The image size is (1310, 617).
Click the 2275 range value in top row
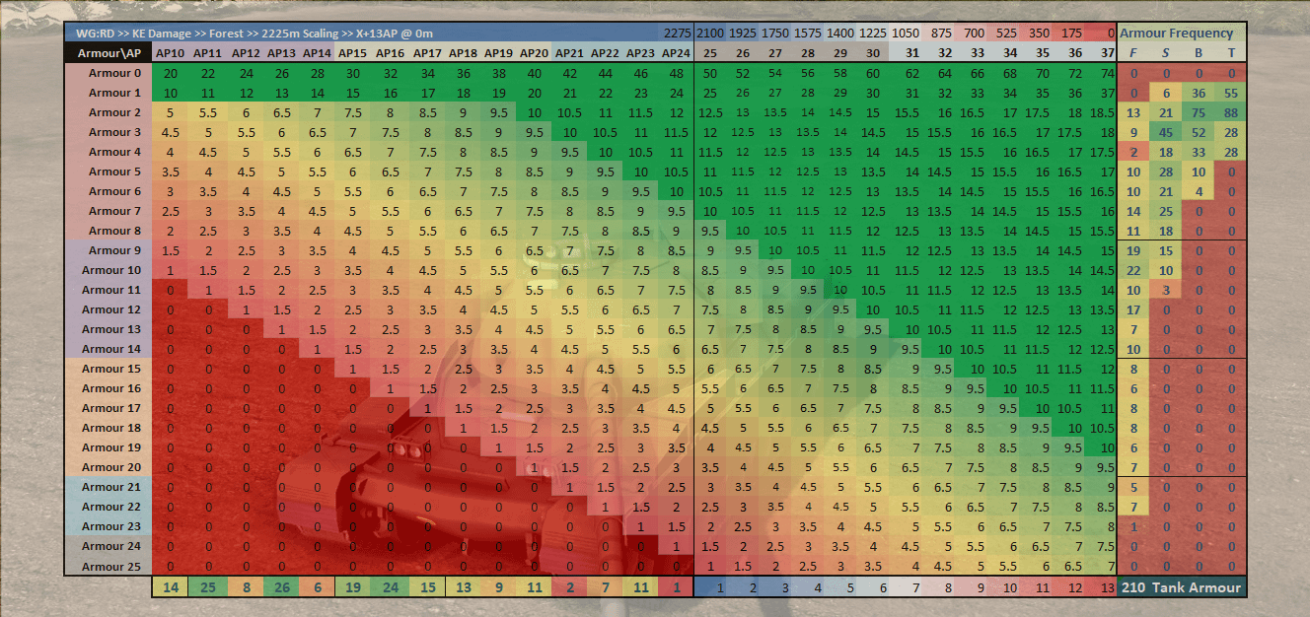[677, 33]
